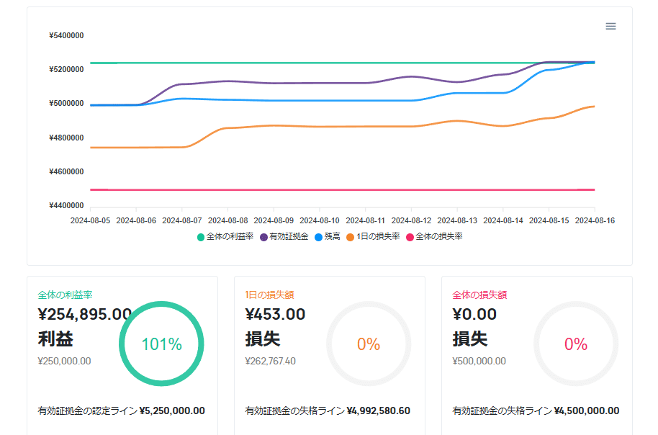Image resolution: width=658 pixels, height=435 pixels.
Task: Click the ¥0.00 total loss amount
Action: (474, 314)
